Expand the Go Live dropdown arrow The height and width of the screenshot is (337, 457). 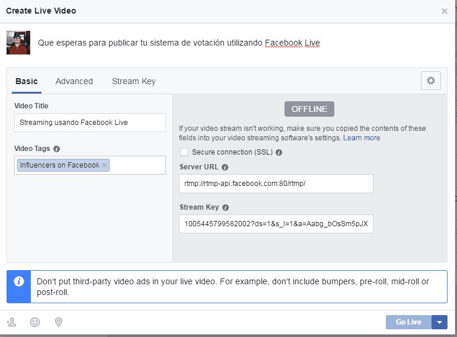[439, 322]
